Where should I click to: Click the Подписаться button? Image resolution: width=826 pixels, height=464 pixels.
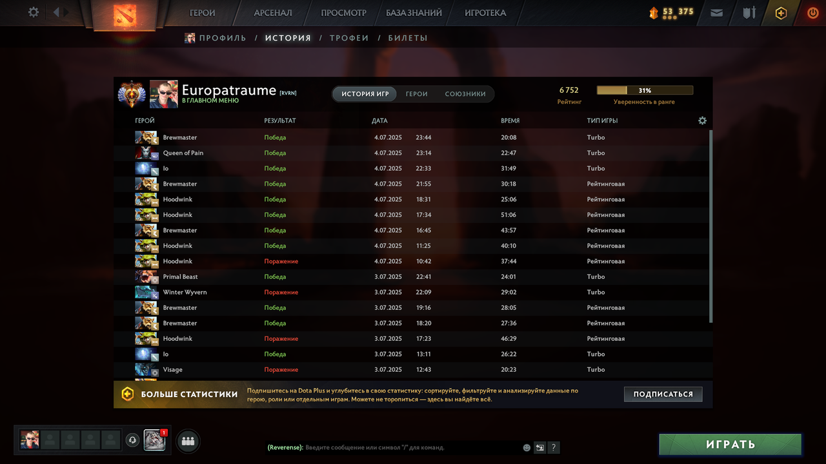click(x=663, y=394)
